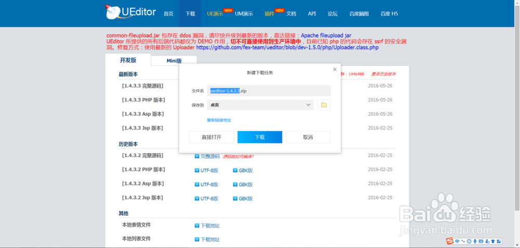
Task: Open the 百度 H5 nav item
Action: pyautogui.click(x=389, y=14)
